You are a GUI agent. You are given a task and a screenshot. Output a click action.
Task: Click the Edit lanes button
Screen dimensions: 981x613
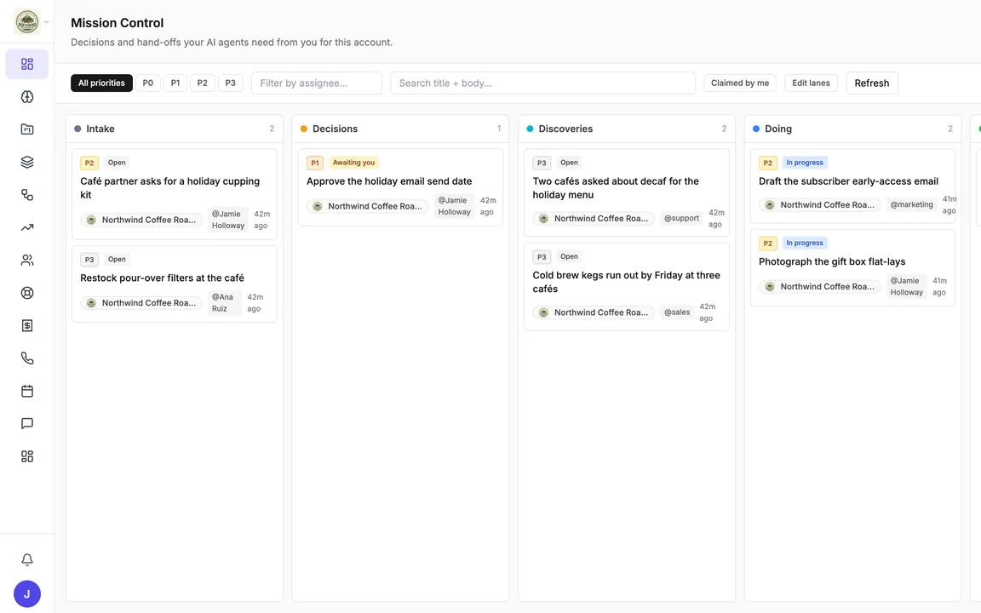[811, 83]
